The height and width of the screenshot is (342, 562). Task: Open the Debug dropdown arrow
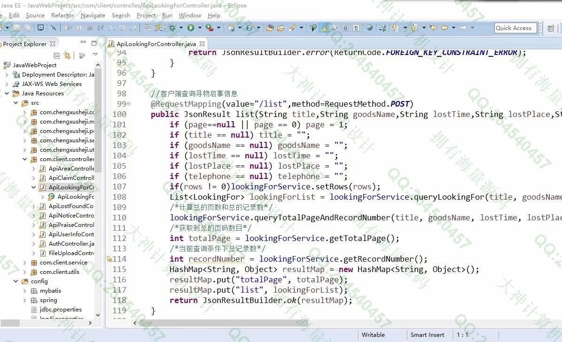click(x=181, y=28)
